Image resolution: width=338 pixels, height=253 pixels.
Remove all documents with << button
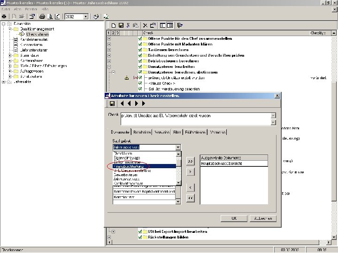click(190, 198)
